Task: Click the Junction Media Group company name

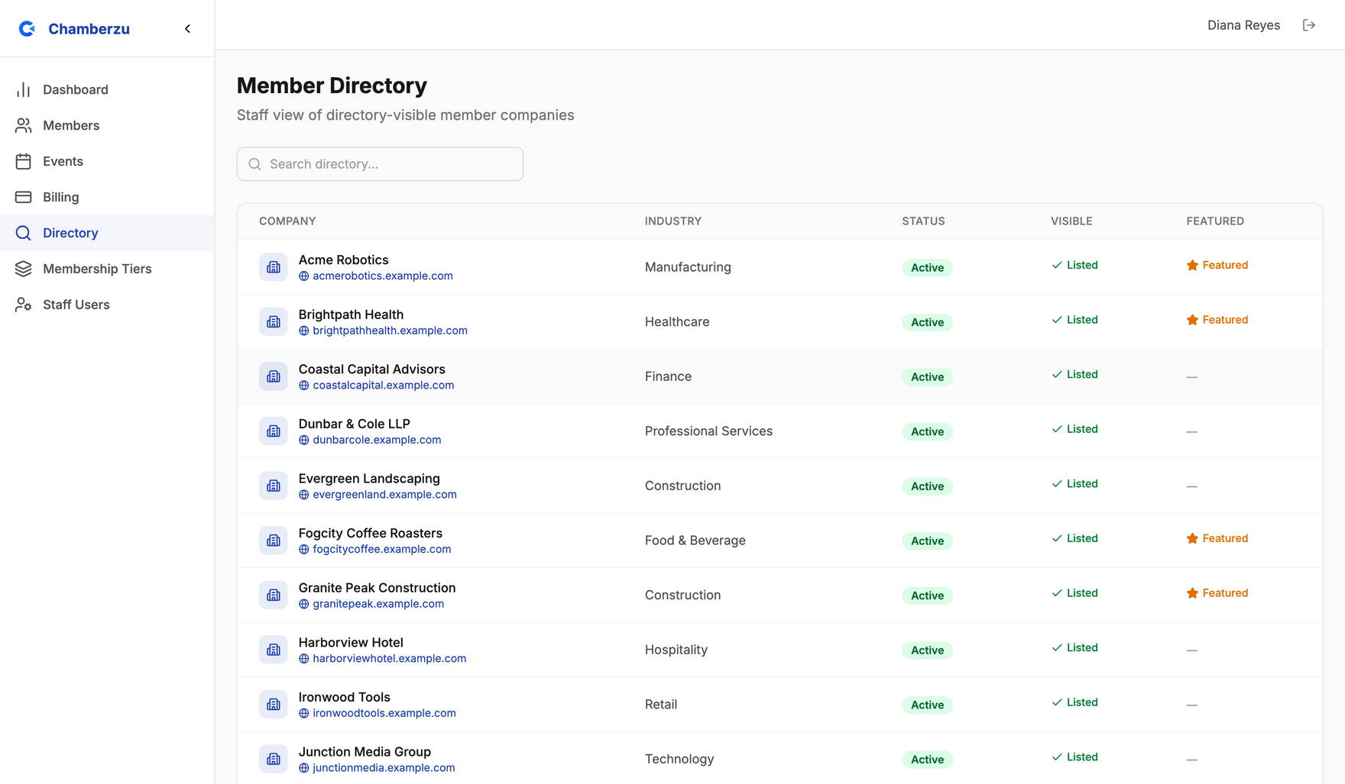Action: tap(365, 752)
